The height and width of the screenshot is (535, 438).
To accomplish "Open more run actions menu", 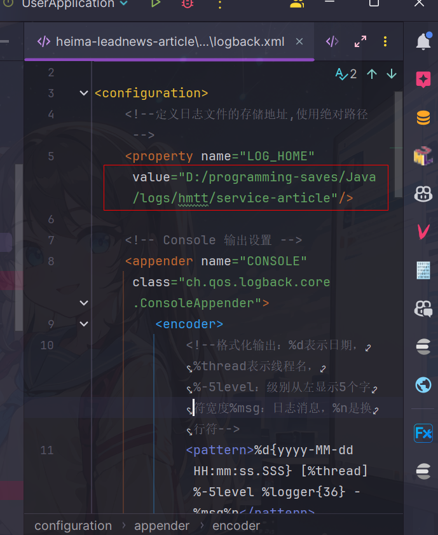I will pos(220,4).
